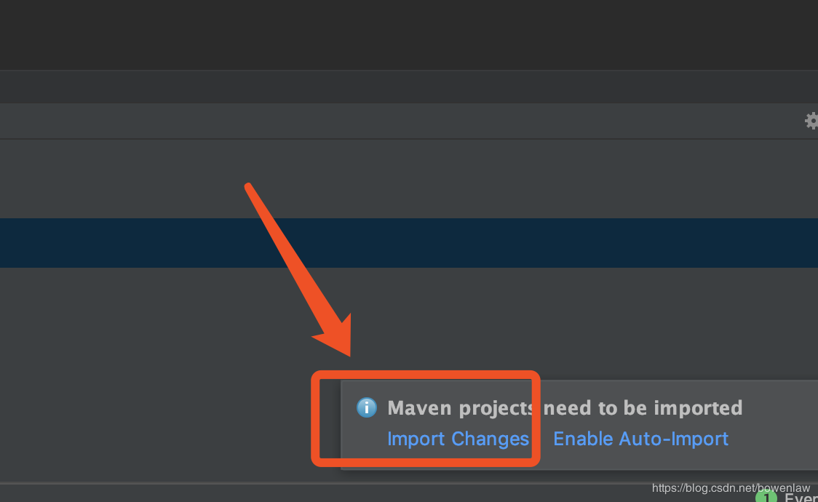The height and width of the screenshot is (502, 818).
Task: Click Import Changes in the Maven notification
Action: 458,439
